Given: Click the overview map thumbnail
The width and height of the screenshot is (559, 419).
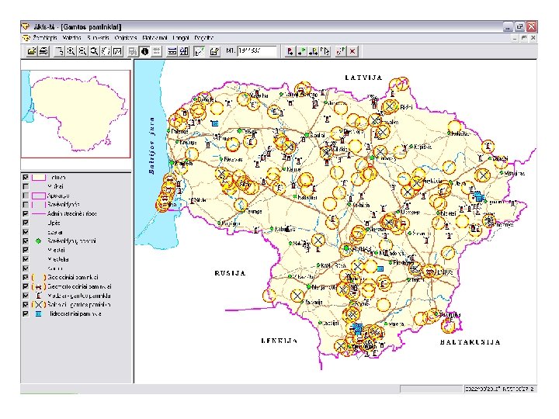Looking at the screenshot, I should pos(76,114).
